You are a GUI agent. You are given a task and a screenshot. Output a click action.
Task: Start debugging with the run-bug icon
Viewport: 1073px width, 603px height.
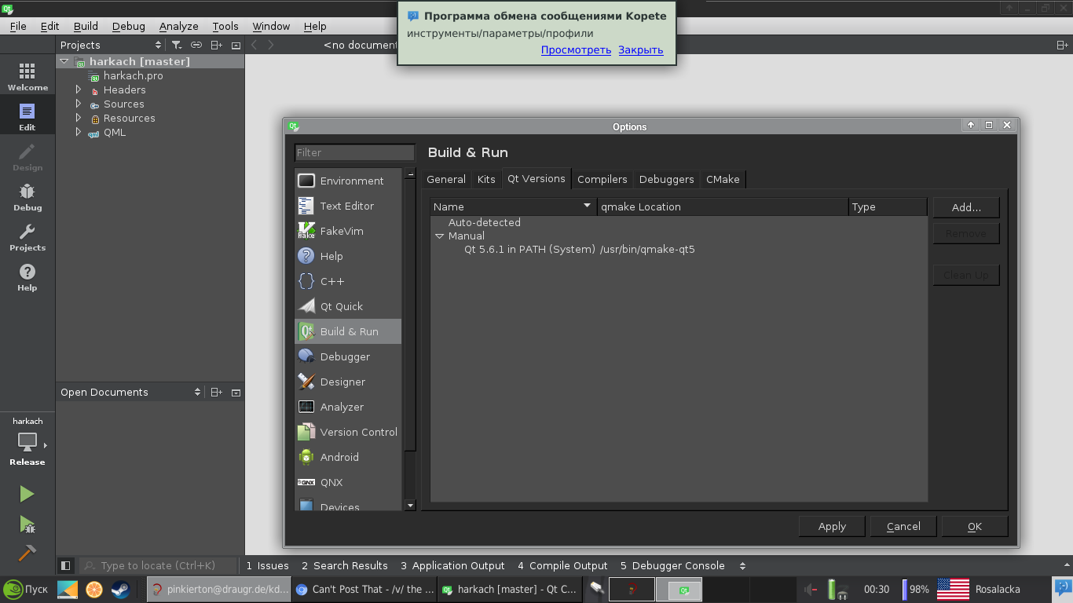[27, 524]
